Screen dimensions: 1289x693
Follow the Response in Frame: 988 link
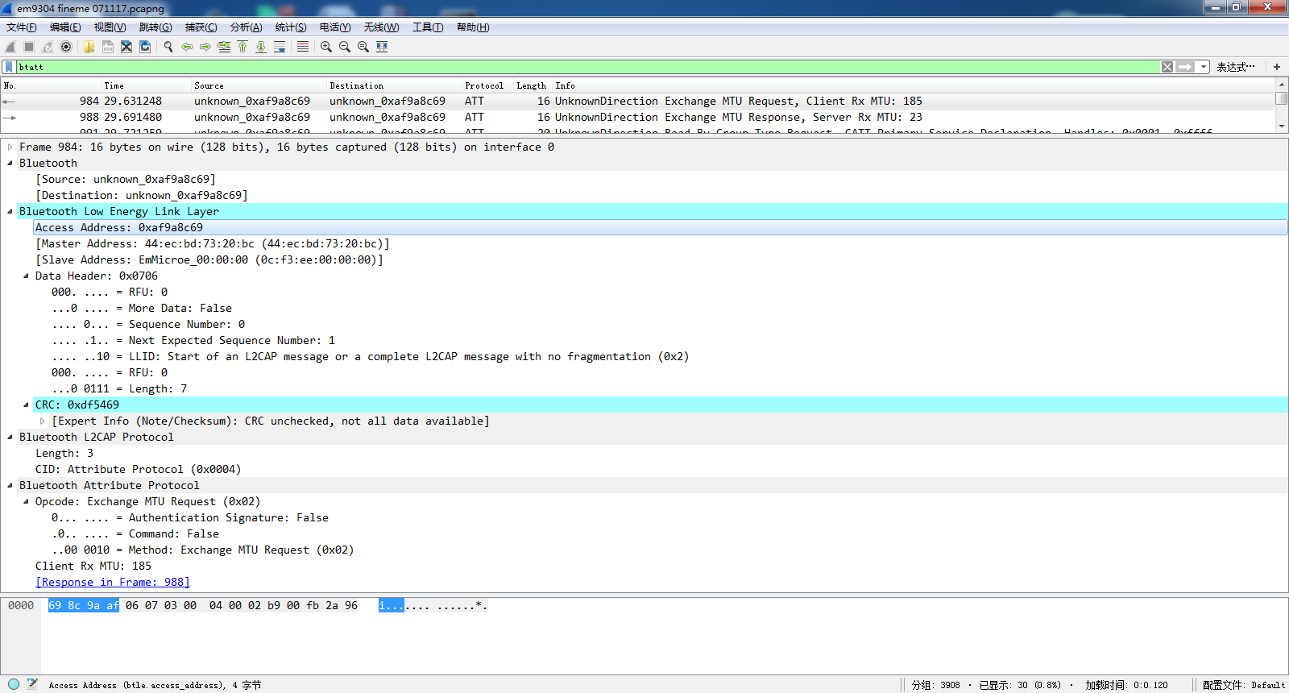tap(113, 582)
